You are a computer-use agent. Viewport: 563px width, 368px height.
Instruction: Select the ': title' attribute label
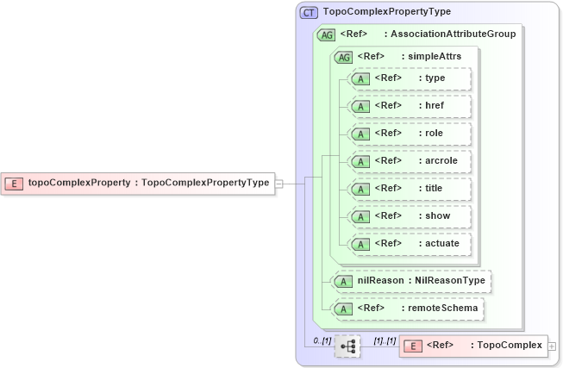pos(430,188)
